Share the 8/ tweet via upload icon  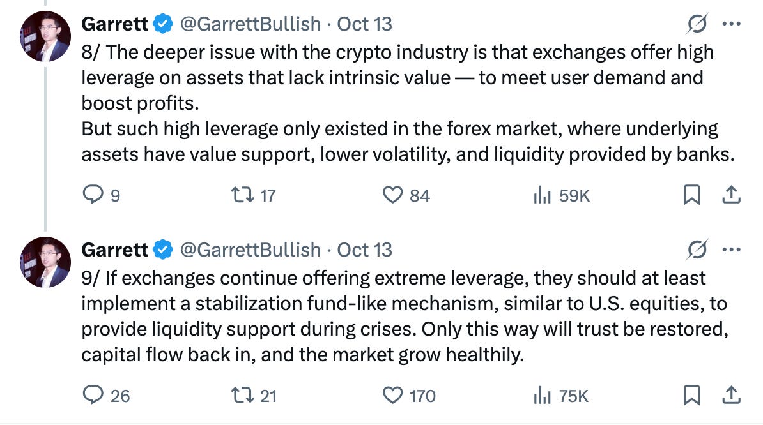tap(731, 194)
